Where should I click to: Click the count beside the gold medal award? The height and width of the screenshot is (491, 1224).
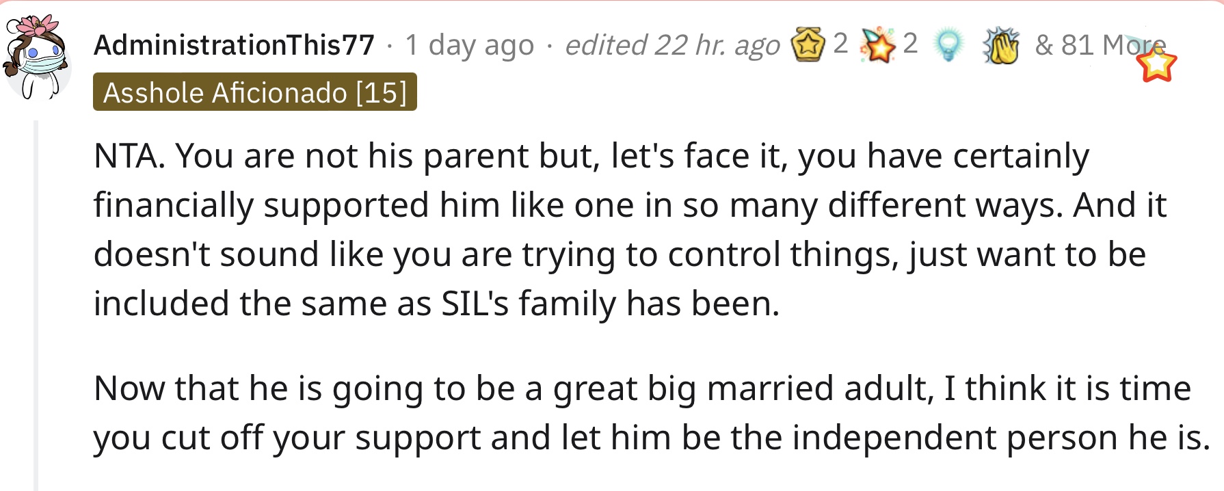pyautogui.click(x=840, y=44)
